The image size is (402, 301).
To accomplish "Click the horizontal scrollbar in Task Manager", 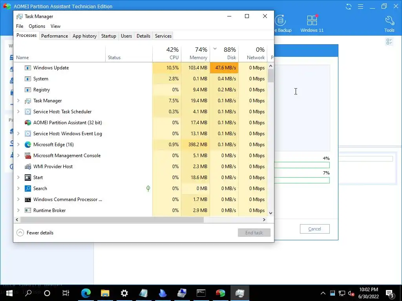I will pos(112,219).
